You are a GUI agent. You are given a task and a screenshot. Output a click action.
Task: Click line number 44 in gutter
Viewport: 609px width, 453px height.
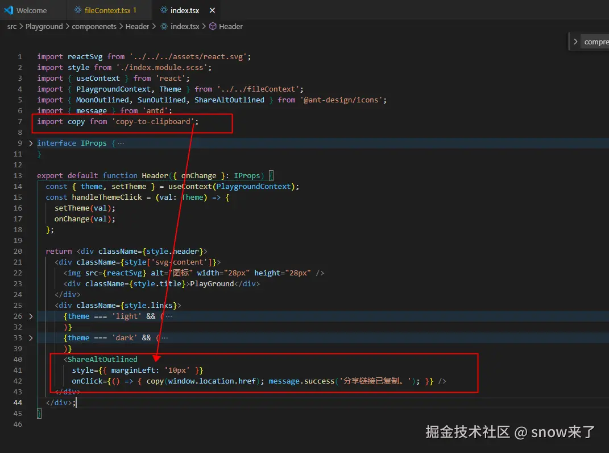click(x=18, y=402)
